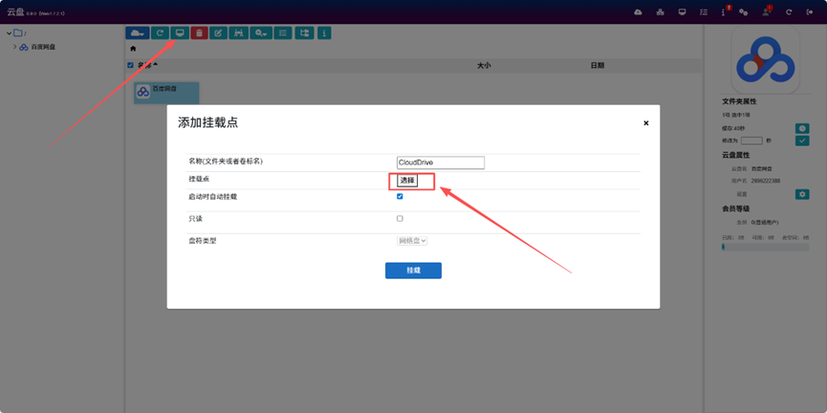Open user account icon with badge
Screen dimensions: 827x413
click(x=767, y=11)
